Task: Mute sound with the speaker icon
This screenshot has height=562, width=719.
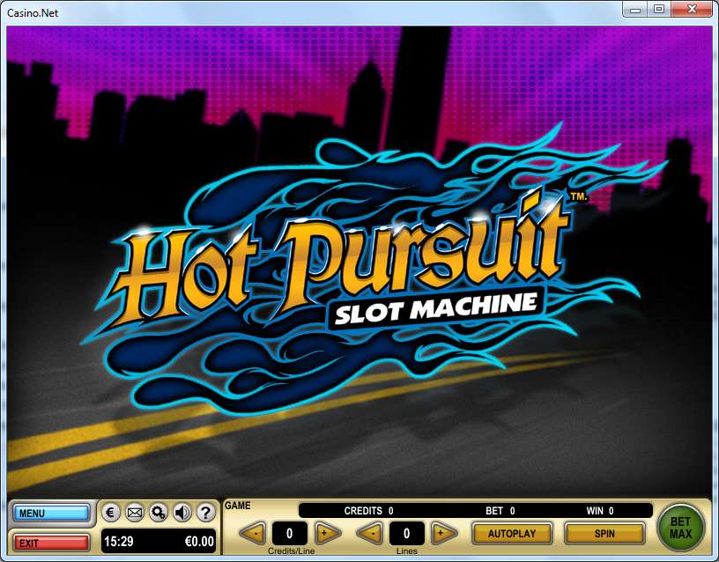Action: tap(182, 513)
